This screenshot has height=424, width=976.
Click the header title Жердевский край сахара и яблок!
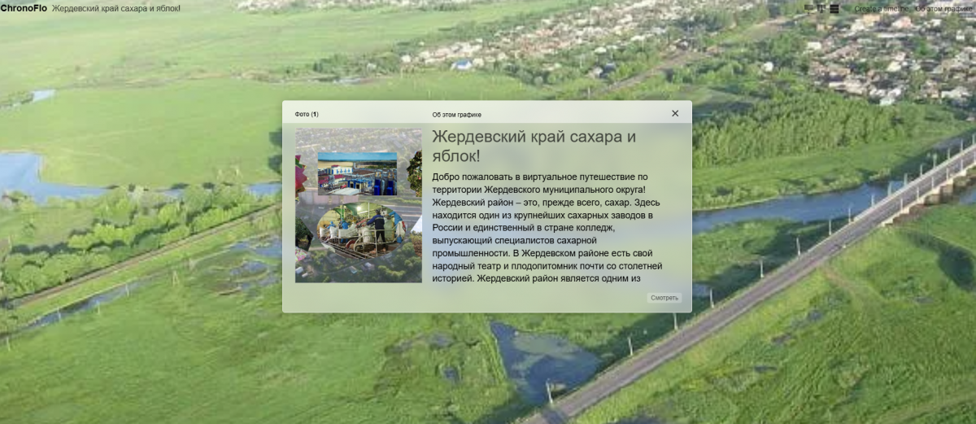(x=116, y=8)
